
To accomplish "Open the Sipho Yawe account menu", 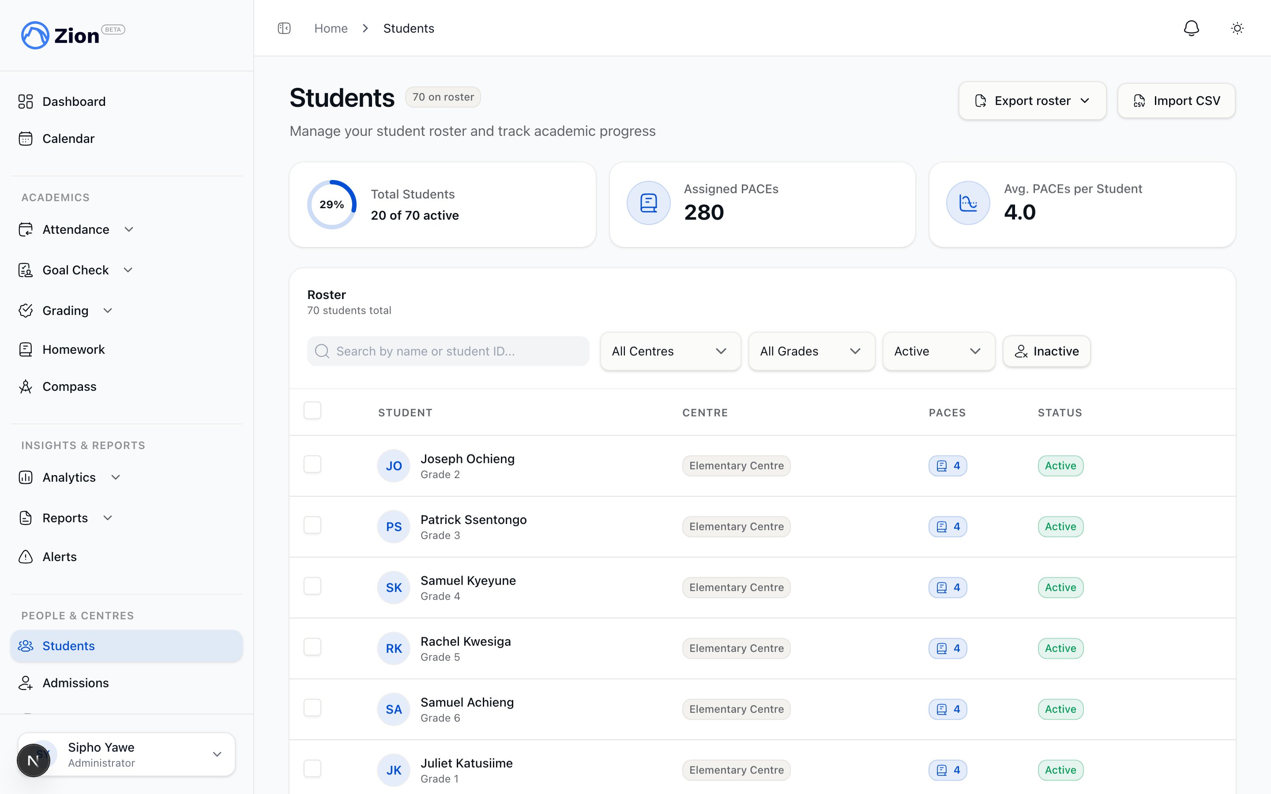I will (x=127, y=755).
